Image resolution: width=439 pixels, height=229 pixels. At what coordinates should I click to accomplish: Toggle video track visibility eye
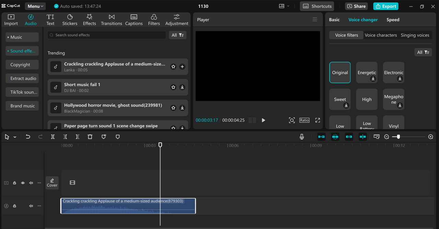[x=23, y=183]
